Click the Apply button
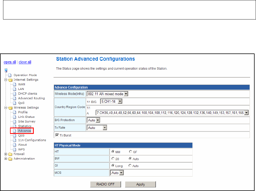The image size is (256, 191). [x=140, y=184]
